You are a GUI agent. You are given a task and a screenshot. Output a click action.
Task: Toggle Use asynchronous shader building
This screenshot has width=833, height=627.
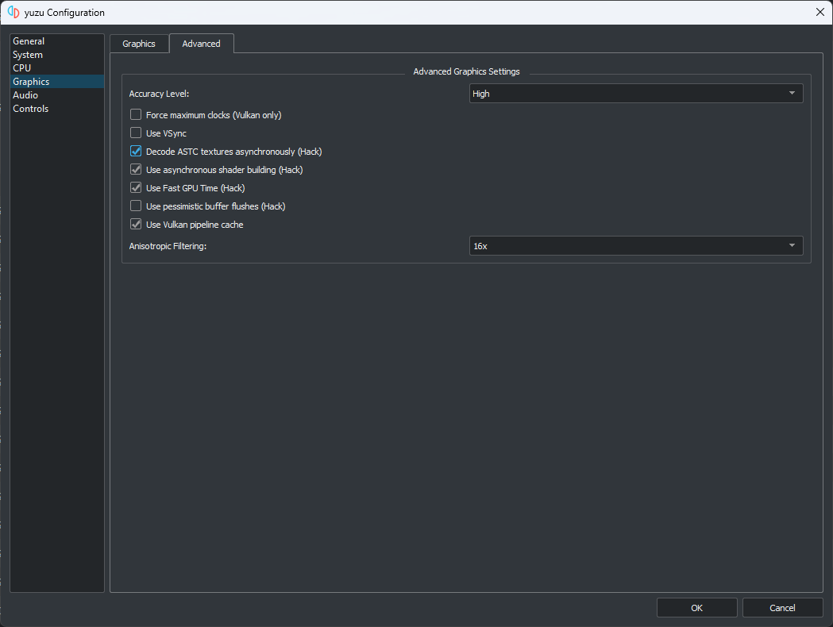tap(136, 169)
